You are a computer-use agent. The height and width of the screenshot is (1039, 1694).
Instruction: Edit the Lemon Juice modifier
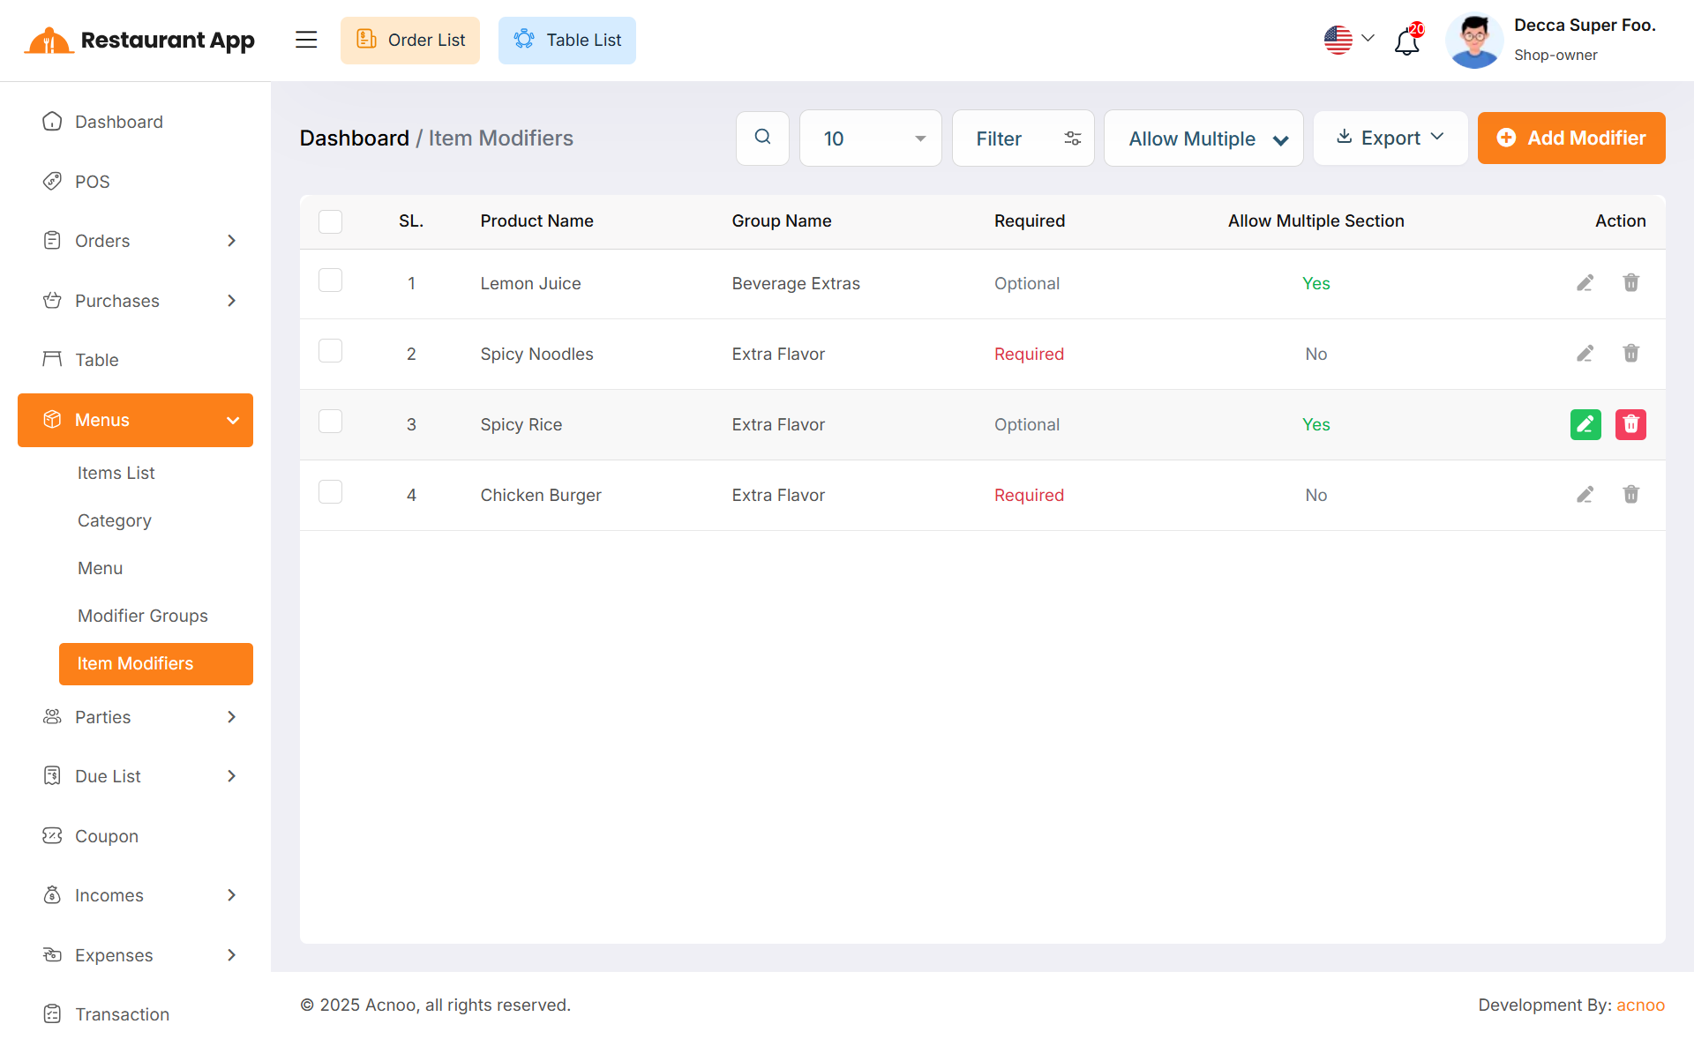click(1585, 283)
